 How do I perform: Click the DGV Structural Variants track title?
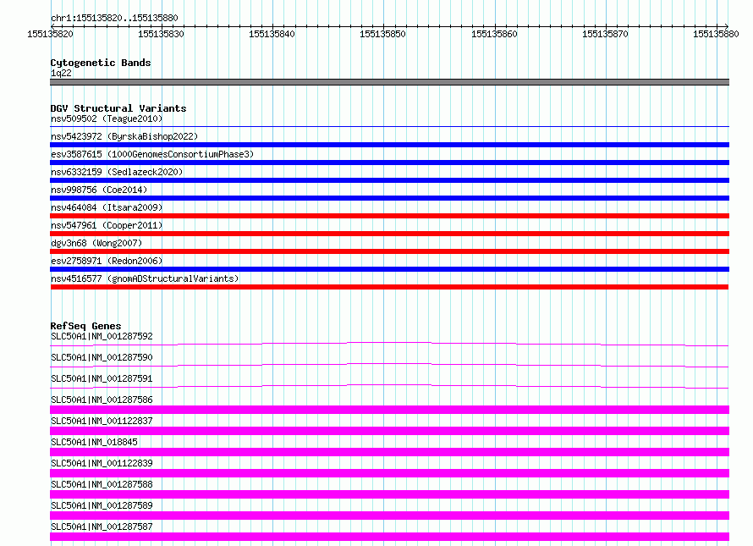click(x=118, y=108)
